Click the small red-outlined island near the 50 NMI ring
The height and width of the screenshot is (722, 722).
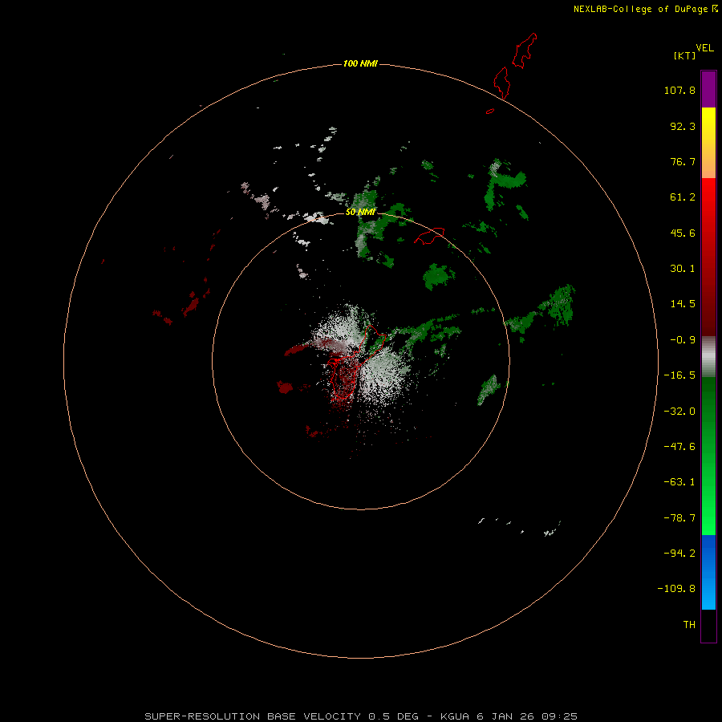pyautogui.click(x=429, y=235)
